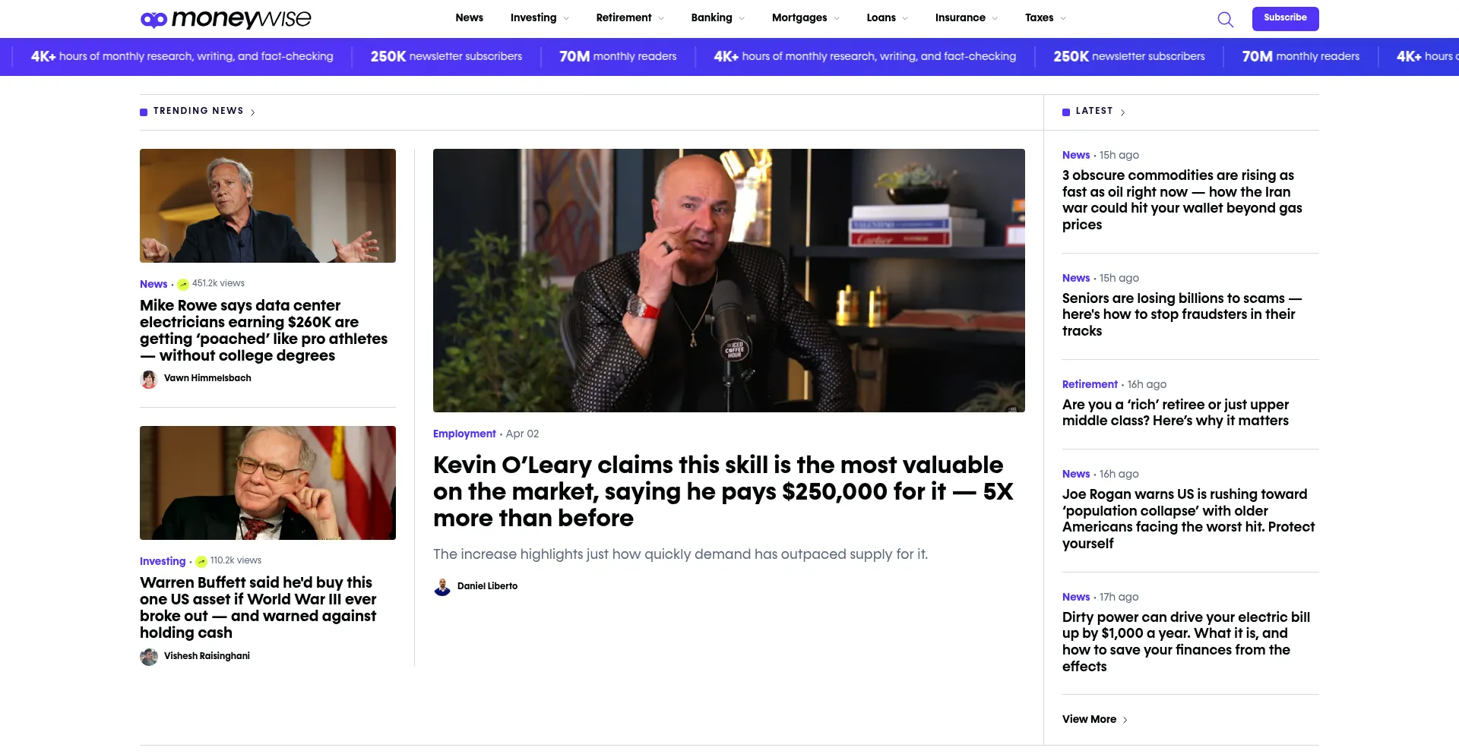Screen dimensions: 1459x754
Task: Click trending icon beside 451.2k views
Action: tap(183, 285)
